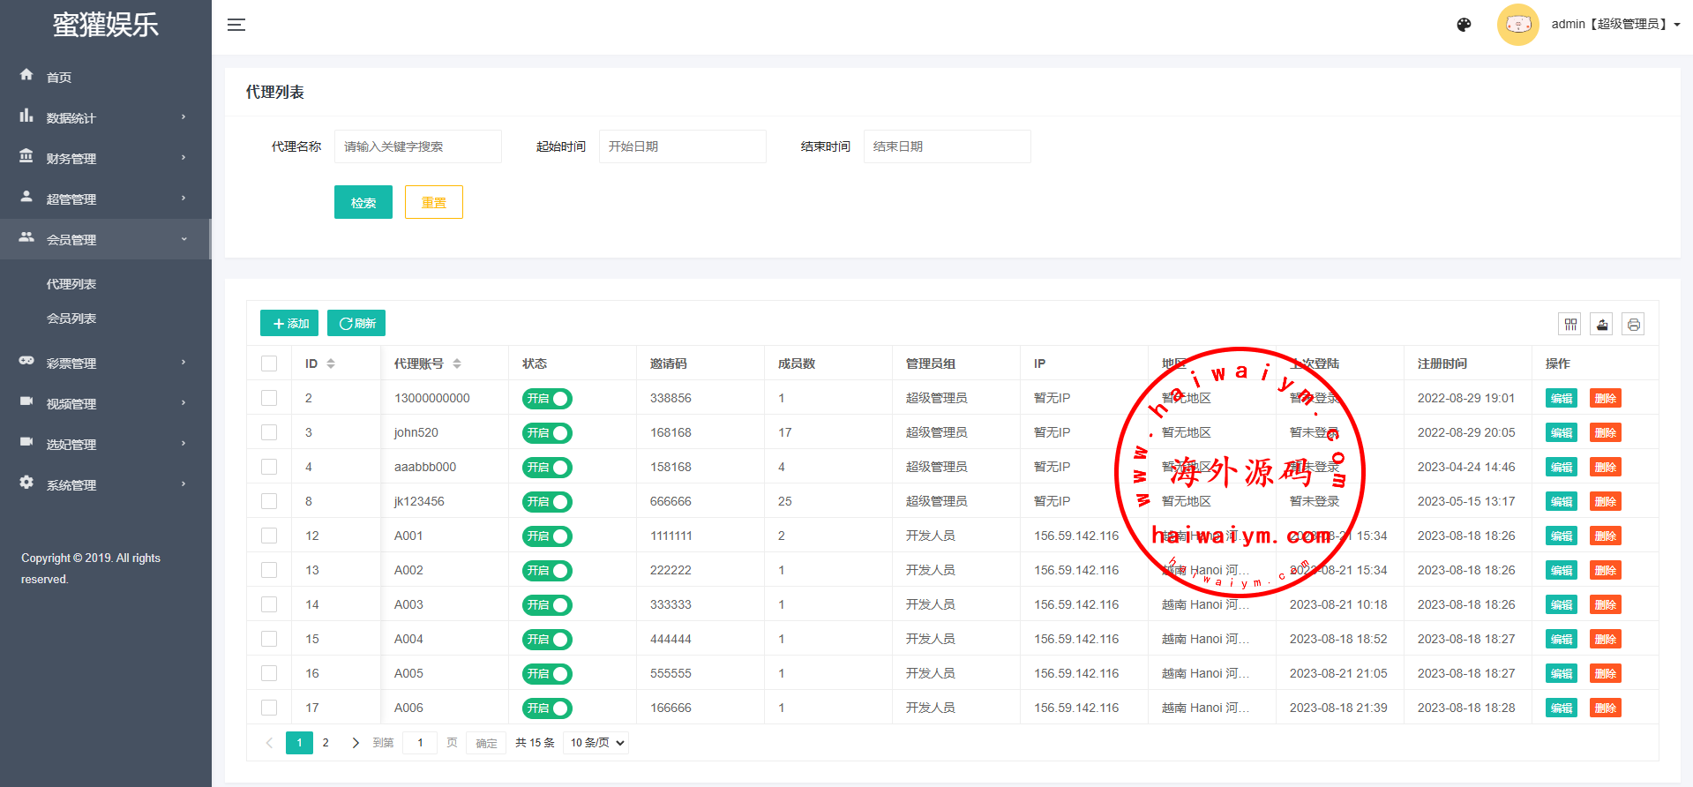This screenshot has width=1693, height=787.
Task: Collapse sidebar with hamburger menu icon
Action: [x=236, y=25]
